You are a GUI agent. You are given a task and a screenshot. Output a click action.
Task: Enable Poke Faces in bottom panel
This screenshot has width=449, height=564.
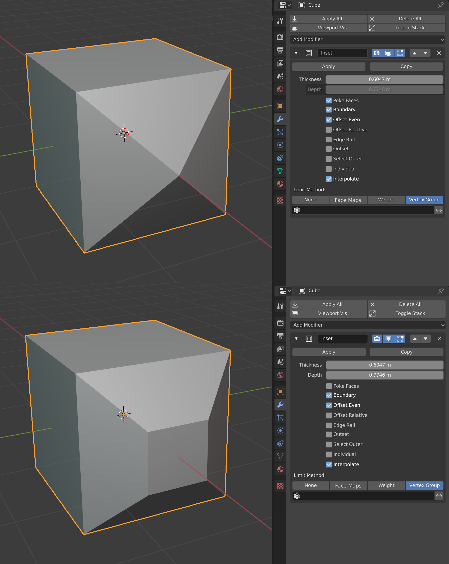(329, 386)
